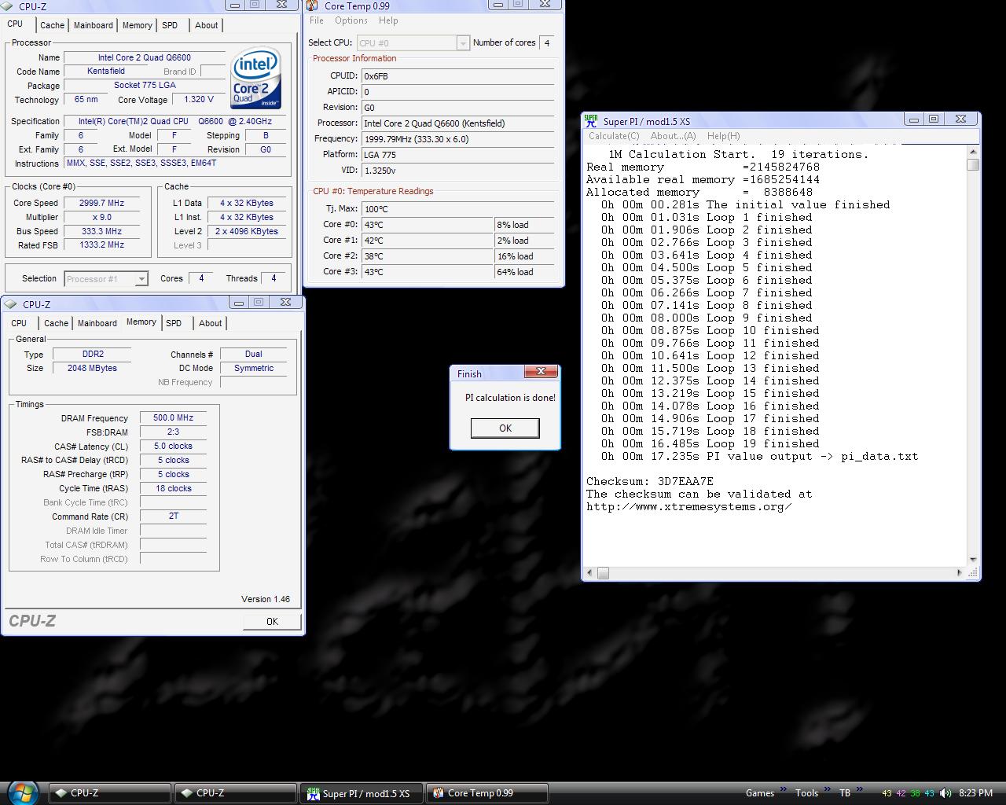Switch to the Cache tab in top CPU-Z
This screenshot has width=1006, height=805.
pyautogui.click(x=52, y=25)
